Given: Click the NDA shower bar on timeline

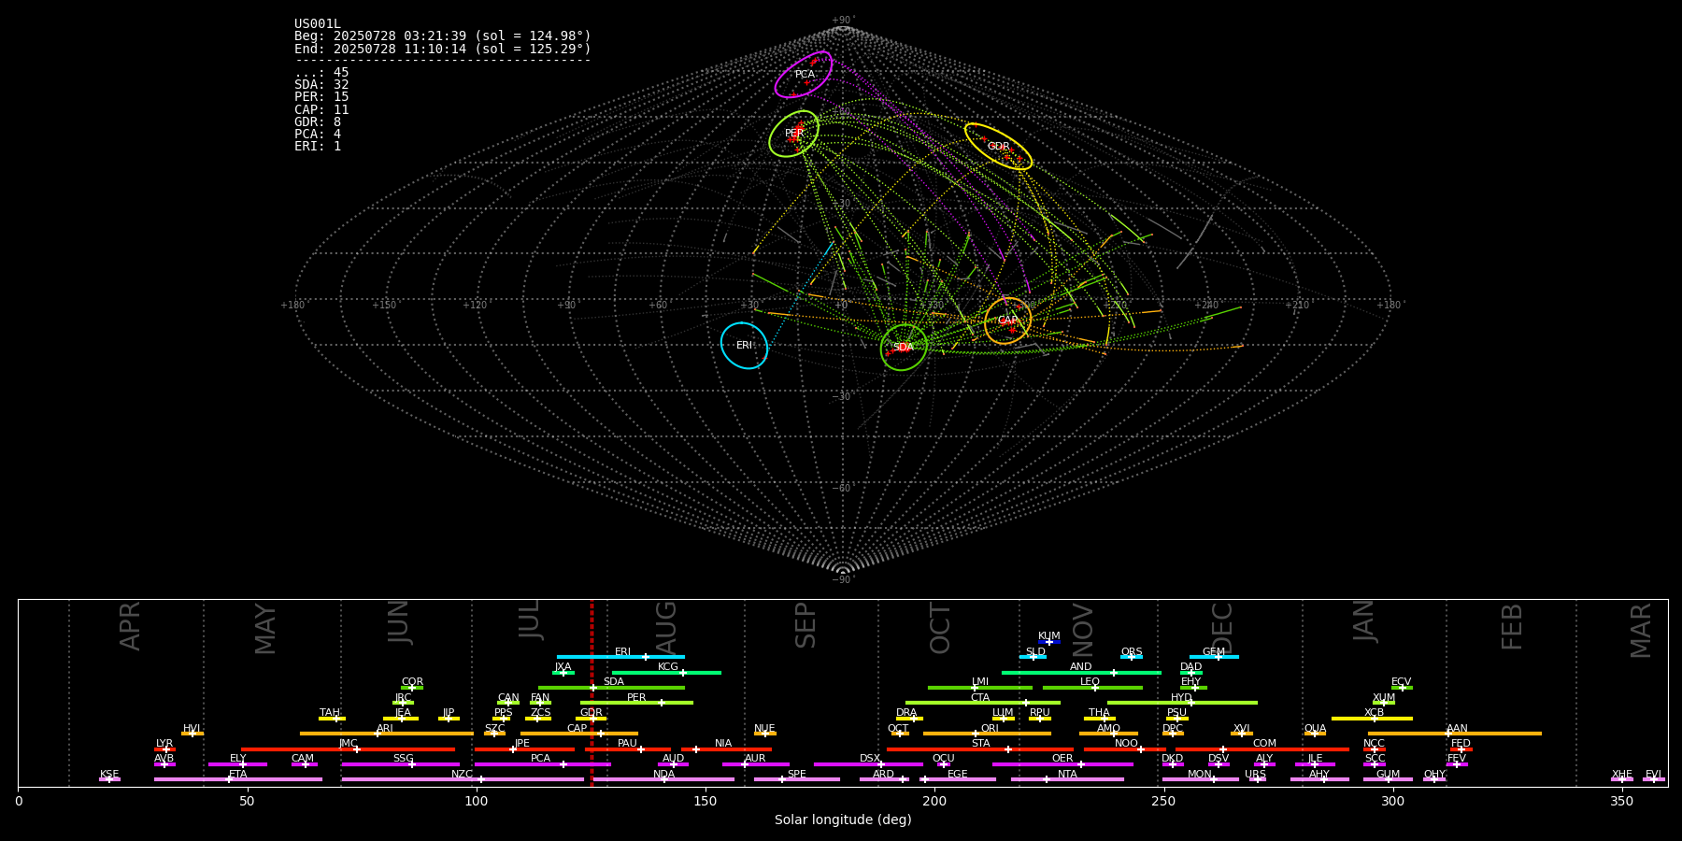Looking at the screenshot, I should coord(664,779).
